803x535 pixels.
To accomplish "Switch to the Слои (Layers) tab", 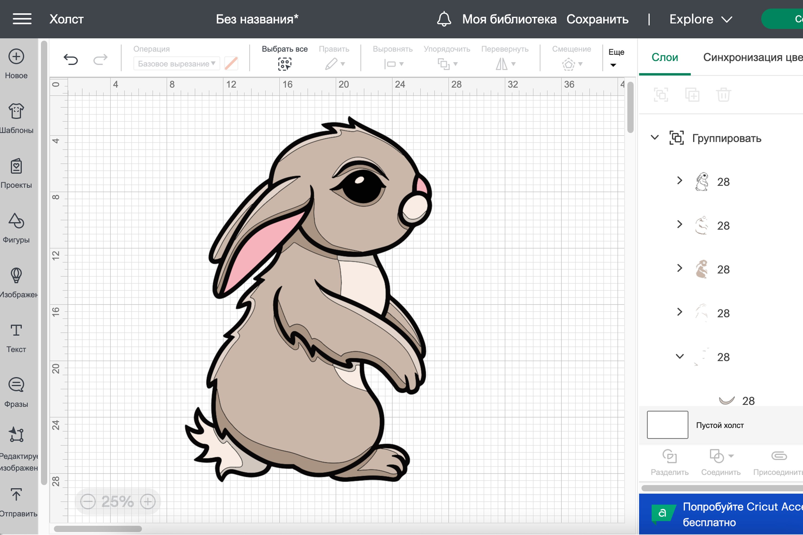I will click(x=664, y=57).
